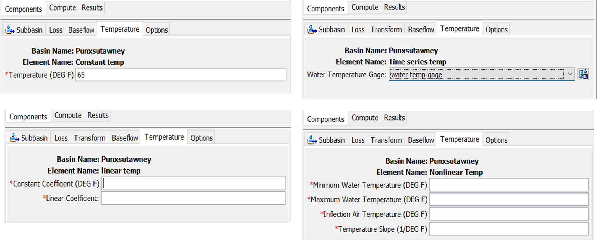Focus the Constant Coefficient (DEG F) input field
This screenshot has height=240, width=597.
[193, 184]
